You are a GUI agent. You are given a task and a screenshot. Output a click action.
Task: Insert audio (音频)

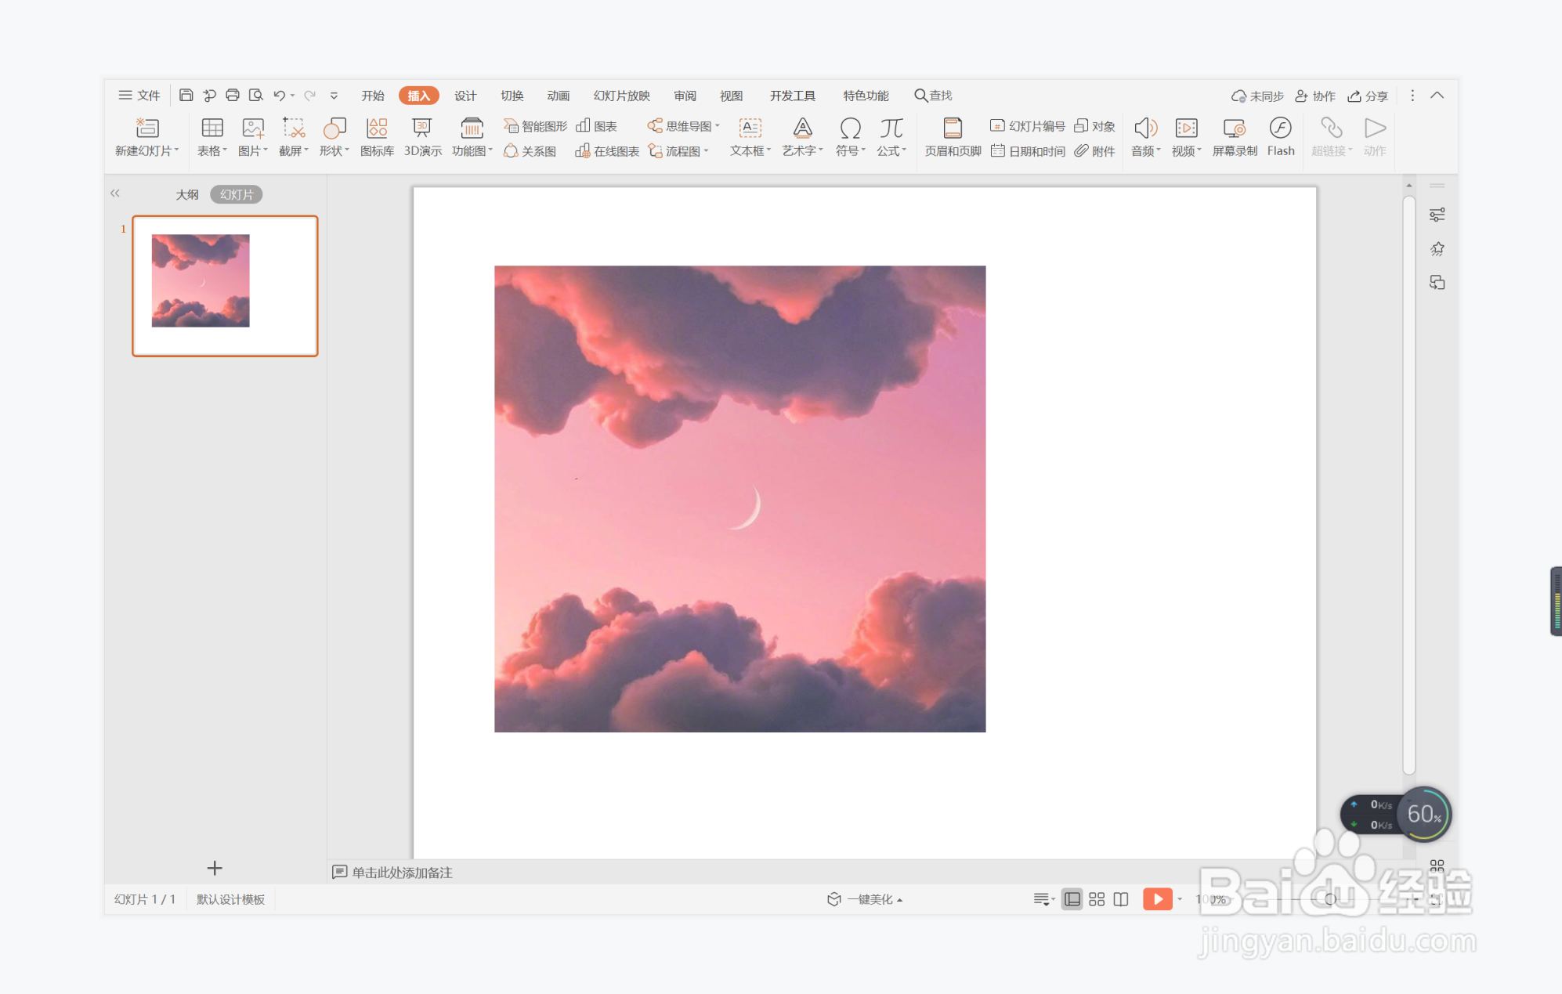click(x=1145, y=137)
